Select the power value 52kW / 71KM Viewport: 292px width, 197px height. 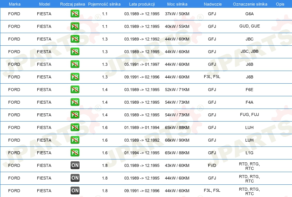pos(177,90)
